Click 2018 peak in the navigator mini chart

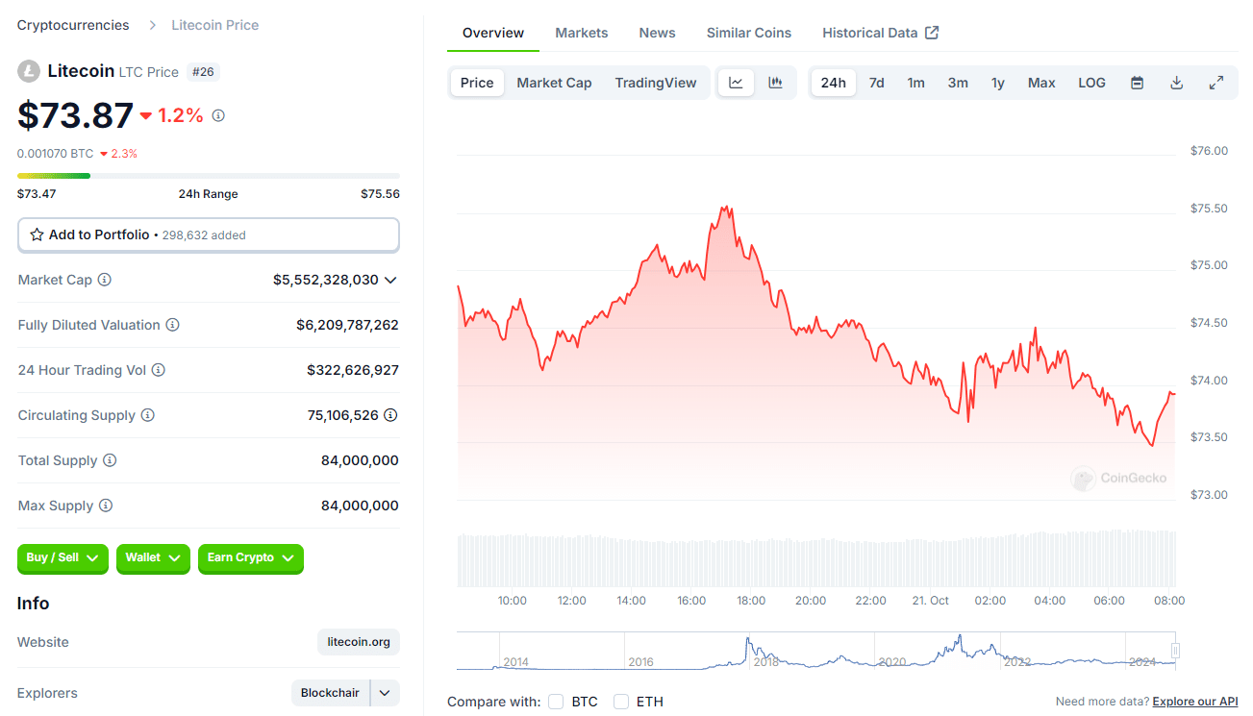click(748, 640)
